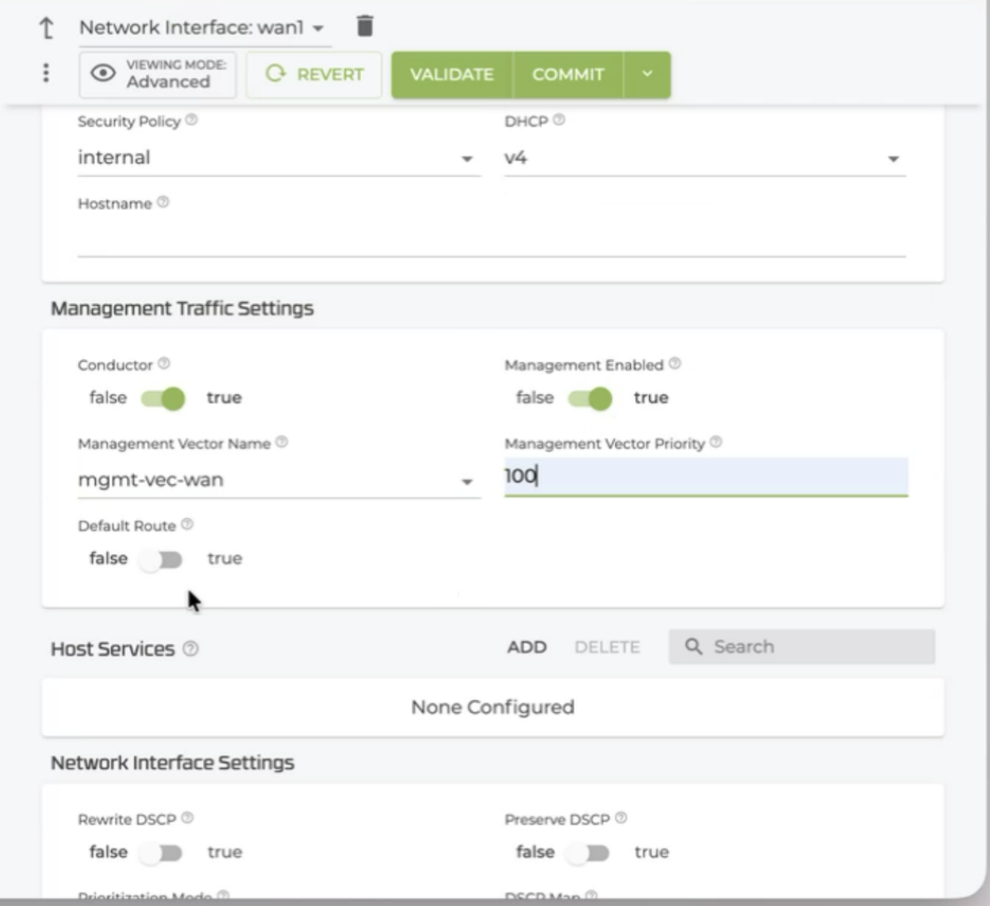Screen dimensions: 990x906
Task: Click the None Configured text
Action: 492,707
